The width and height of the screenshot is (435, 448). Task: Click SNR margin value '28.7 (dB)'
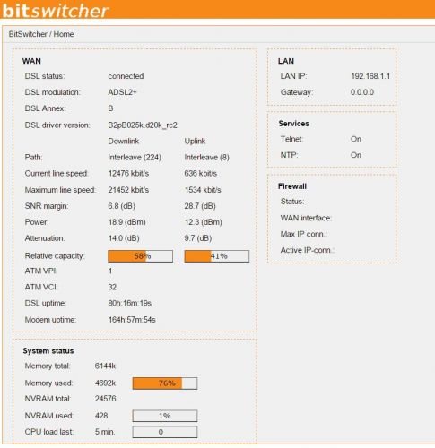pos(200,206)
